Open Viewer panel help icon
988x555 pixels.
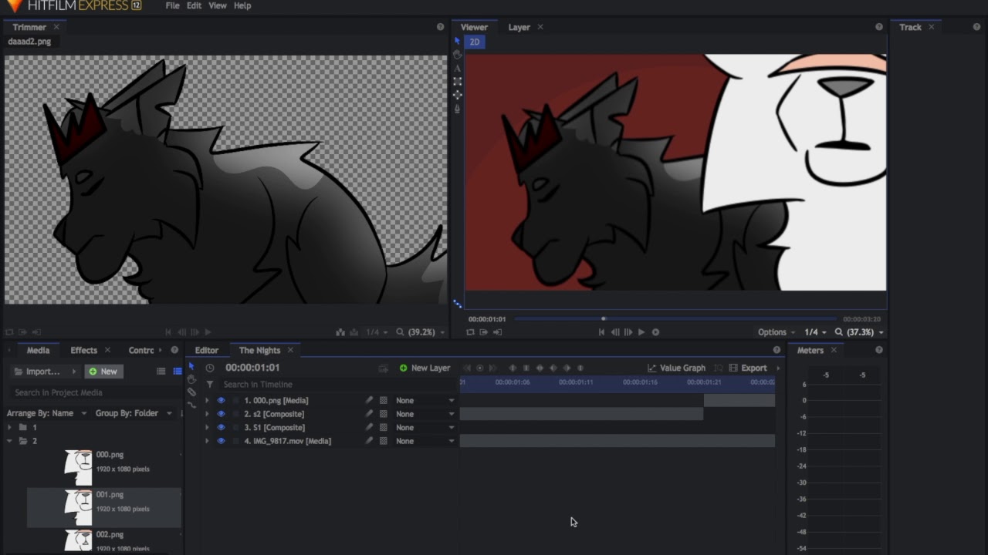click(879, 27)
